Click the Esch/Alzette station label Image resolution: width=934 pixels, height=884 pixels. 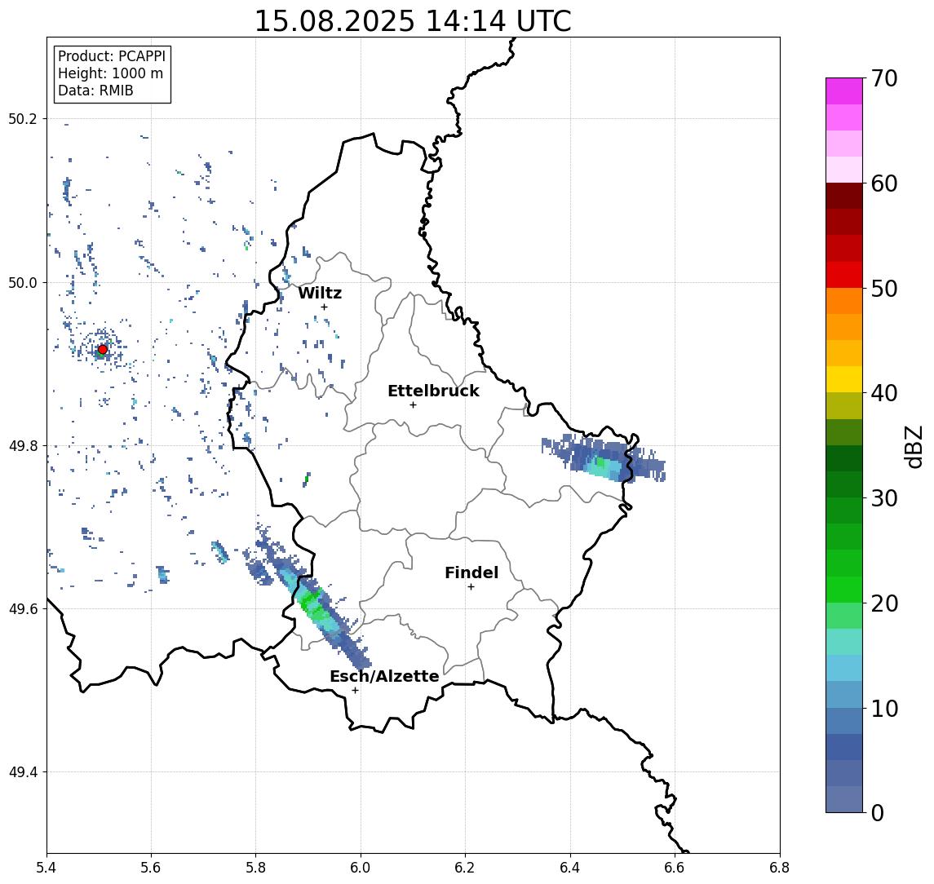[384, 676]
